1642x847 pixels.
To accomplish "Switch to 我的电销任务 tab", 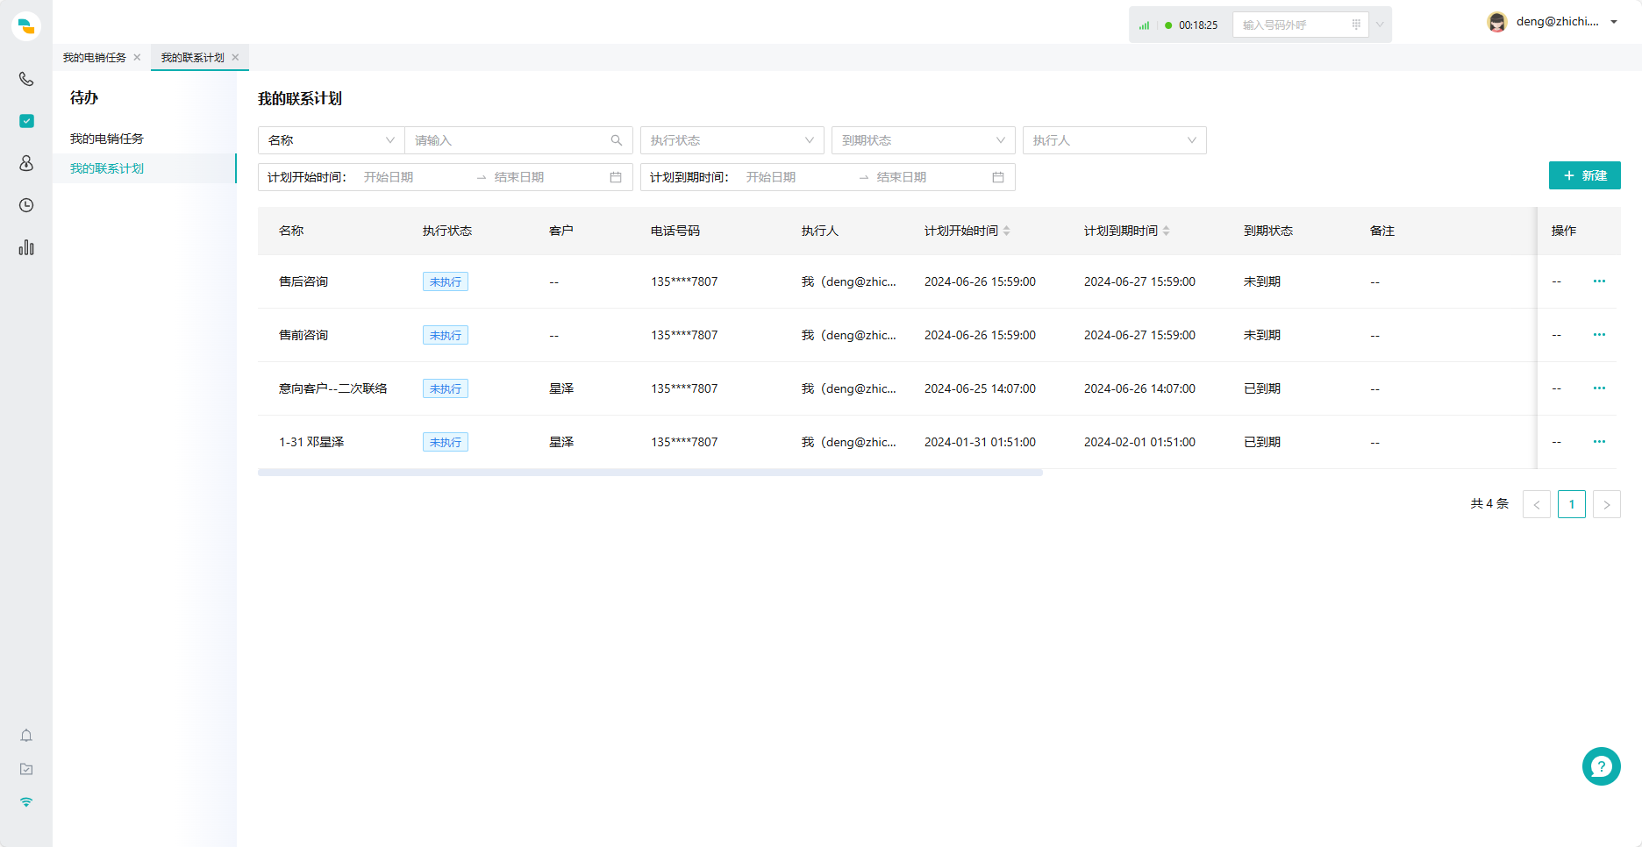I will 95,58.
